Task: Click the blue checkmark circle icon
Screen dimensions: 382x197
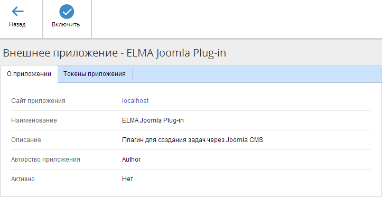Action: coord(67,12)
